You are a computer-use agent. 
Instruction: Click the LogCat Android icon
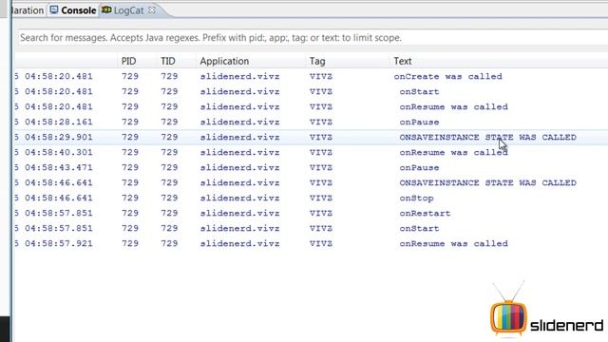click(x=106, y=9)
